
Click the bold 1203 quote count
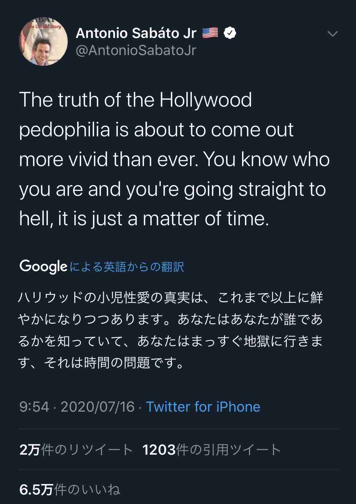159,450
